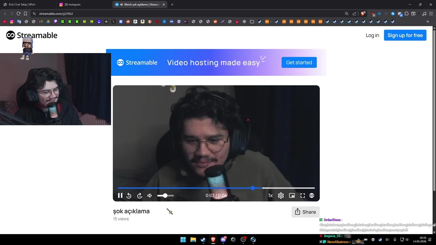Click Get started banner button

point(299,62)
